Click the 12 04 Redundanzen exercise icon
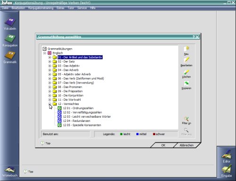 point(59,121)
